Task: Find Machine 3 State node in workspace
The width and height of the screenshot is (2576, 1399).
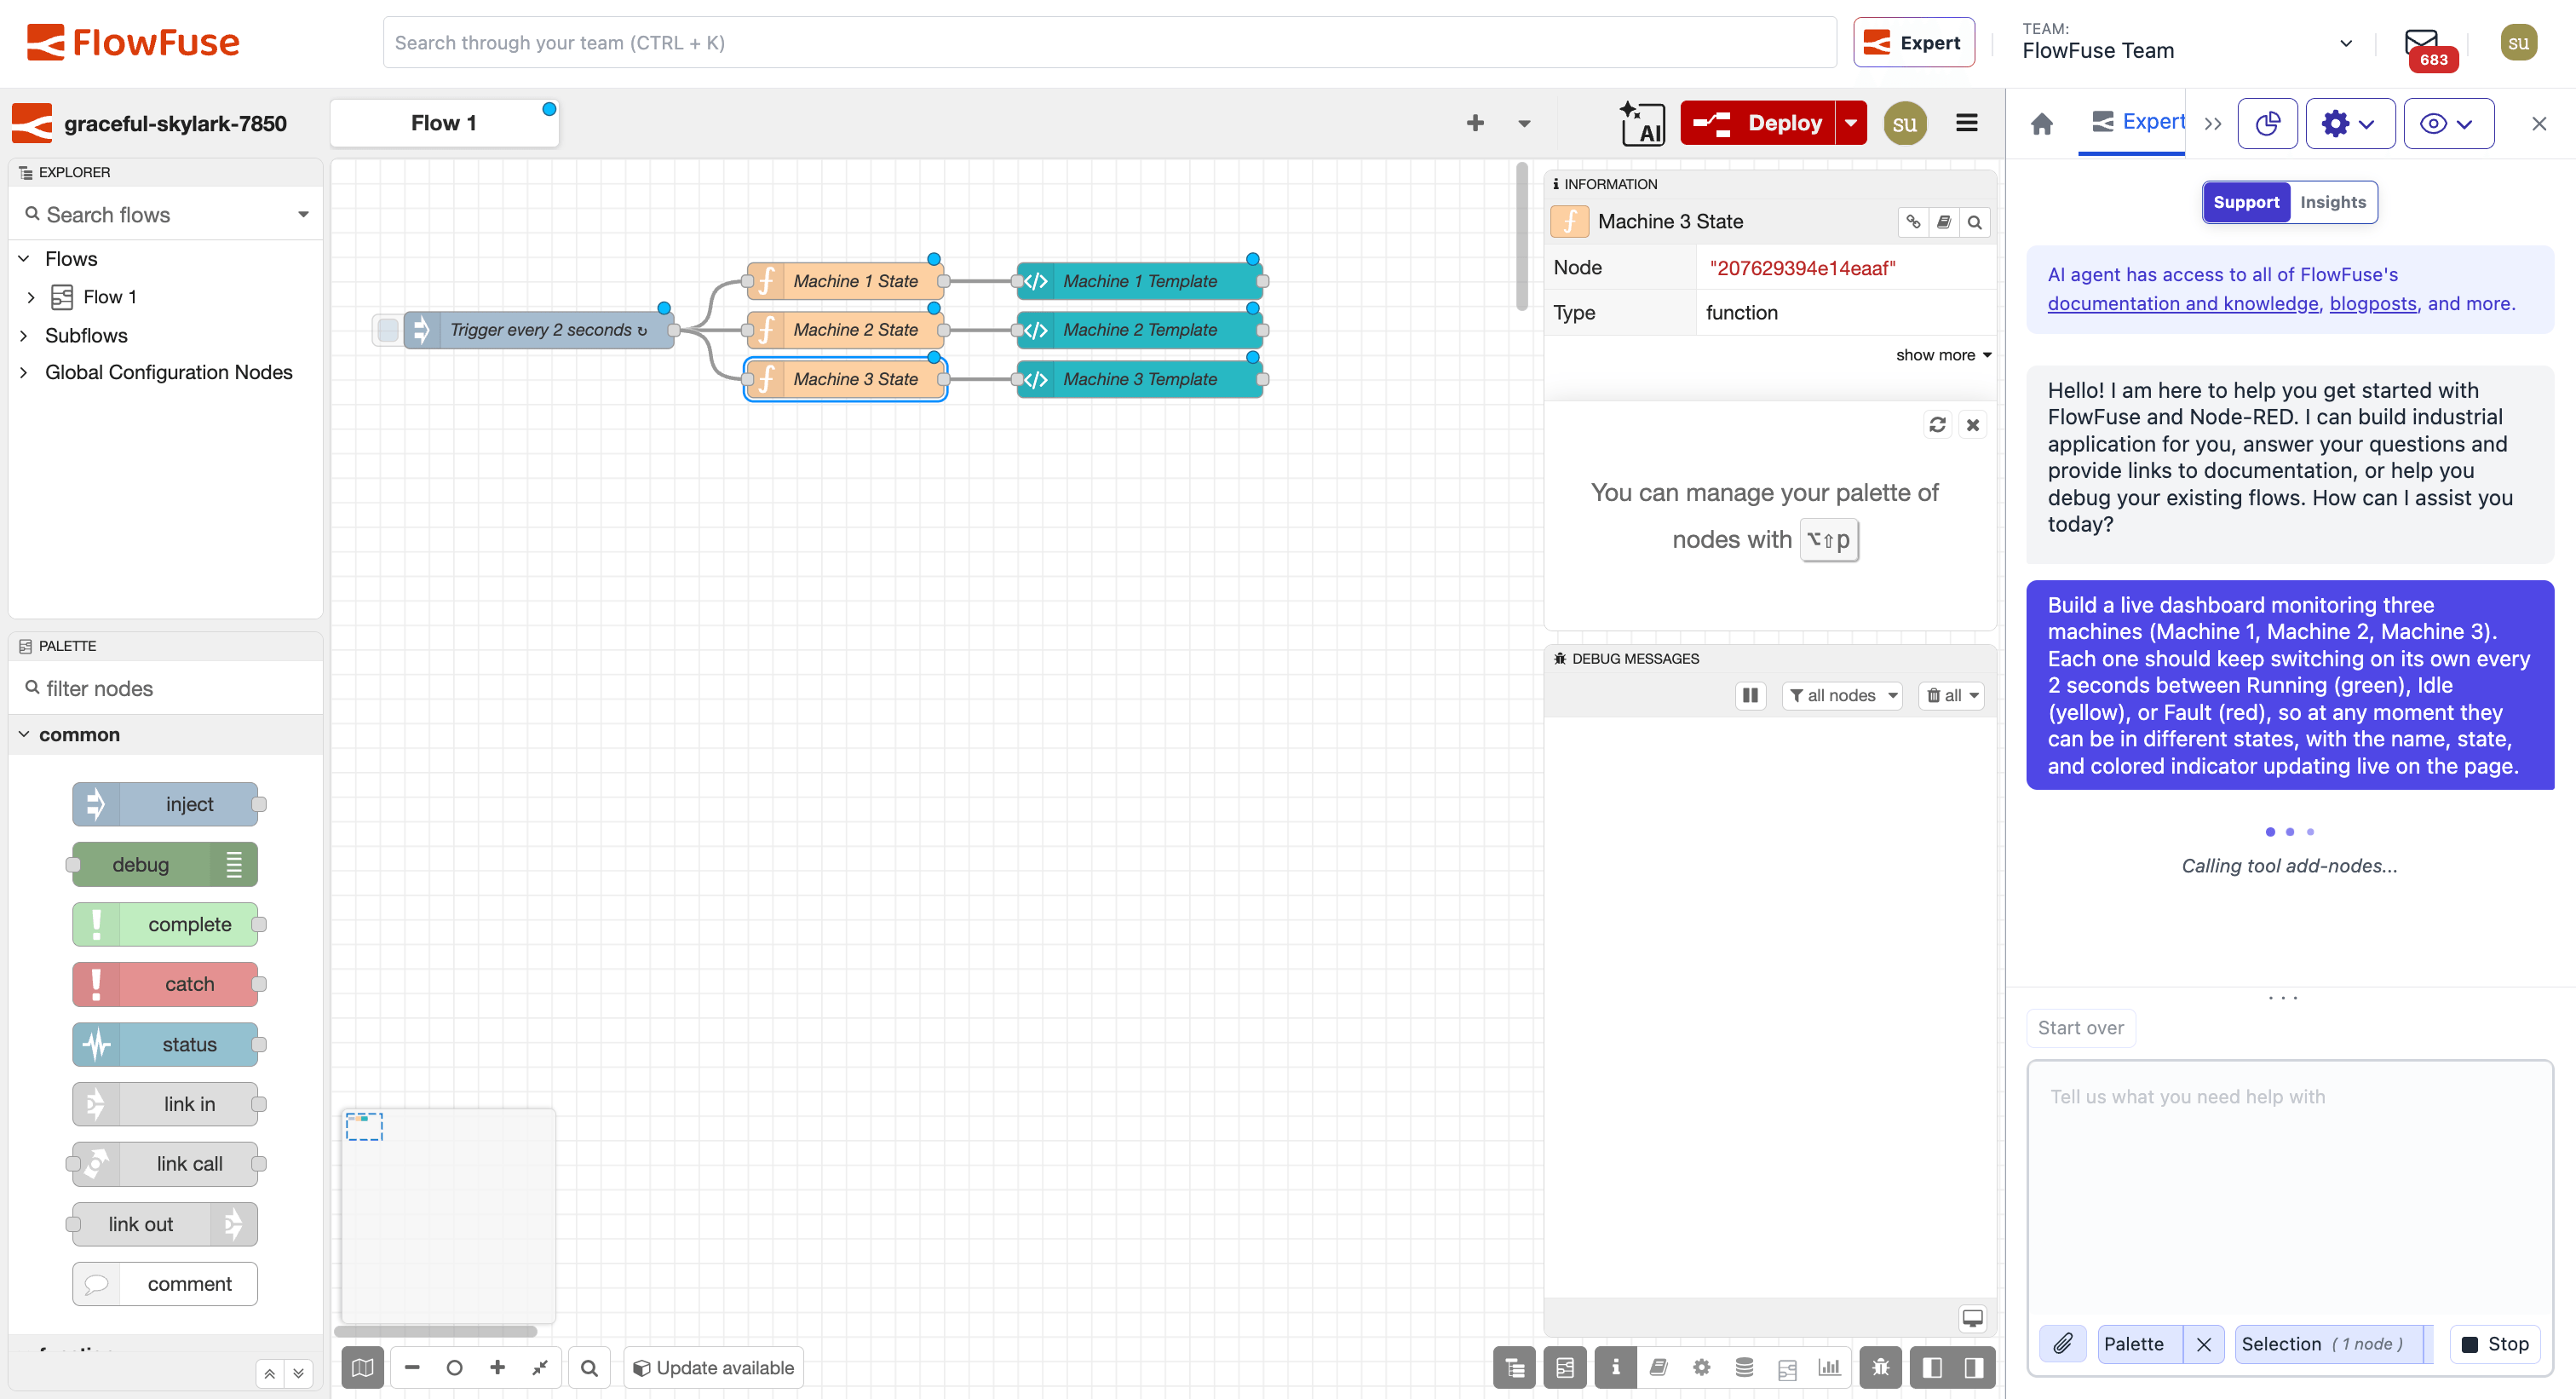Action: click(x=1974, y=222)
